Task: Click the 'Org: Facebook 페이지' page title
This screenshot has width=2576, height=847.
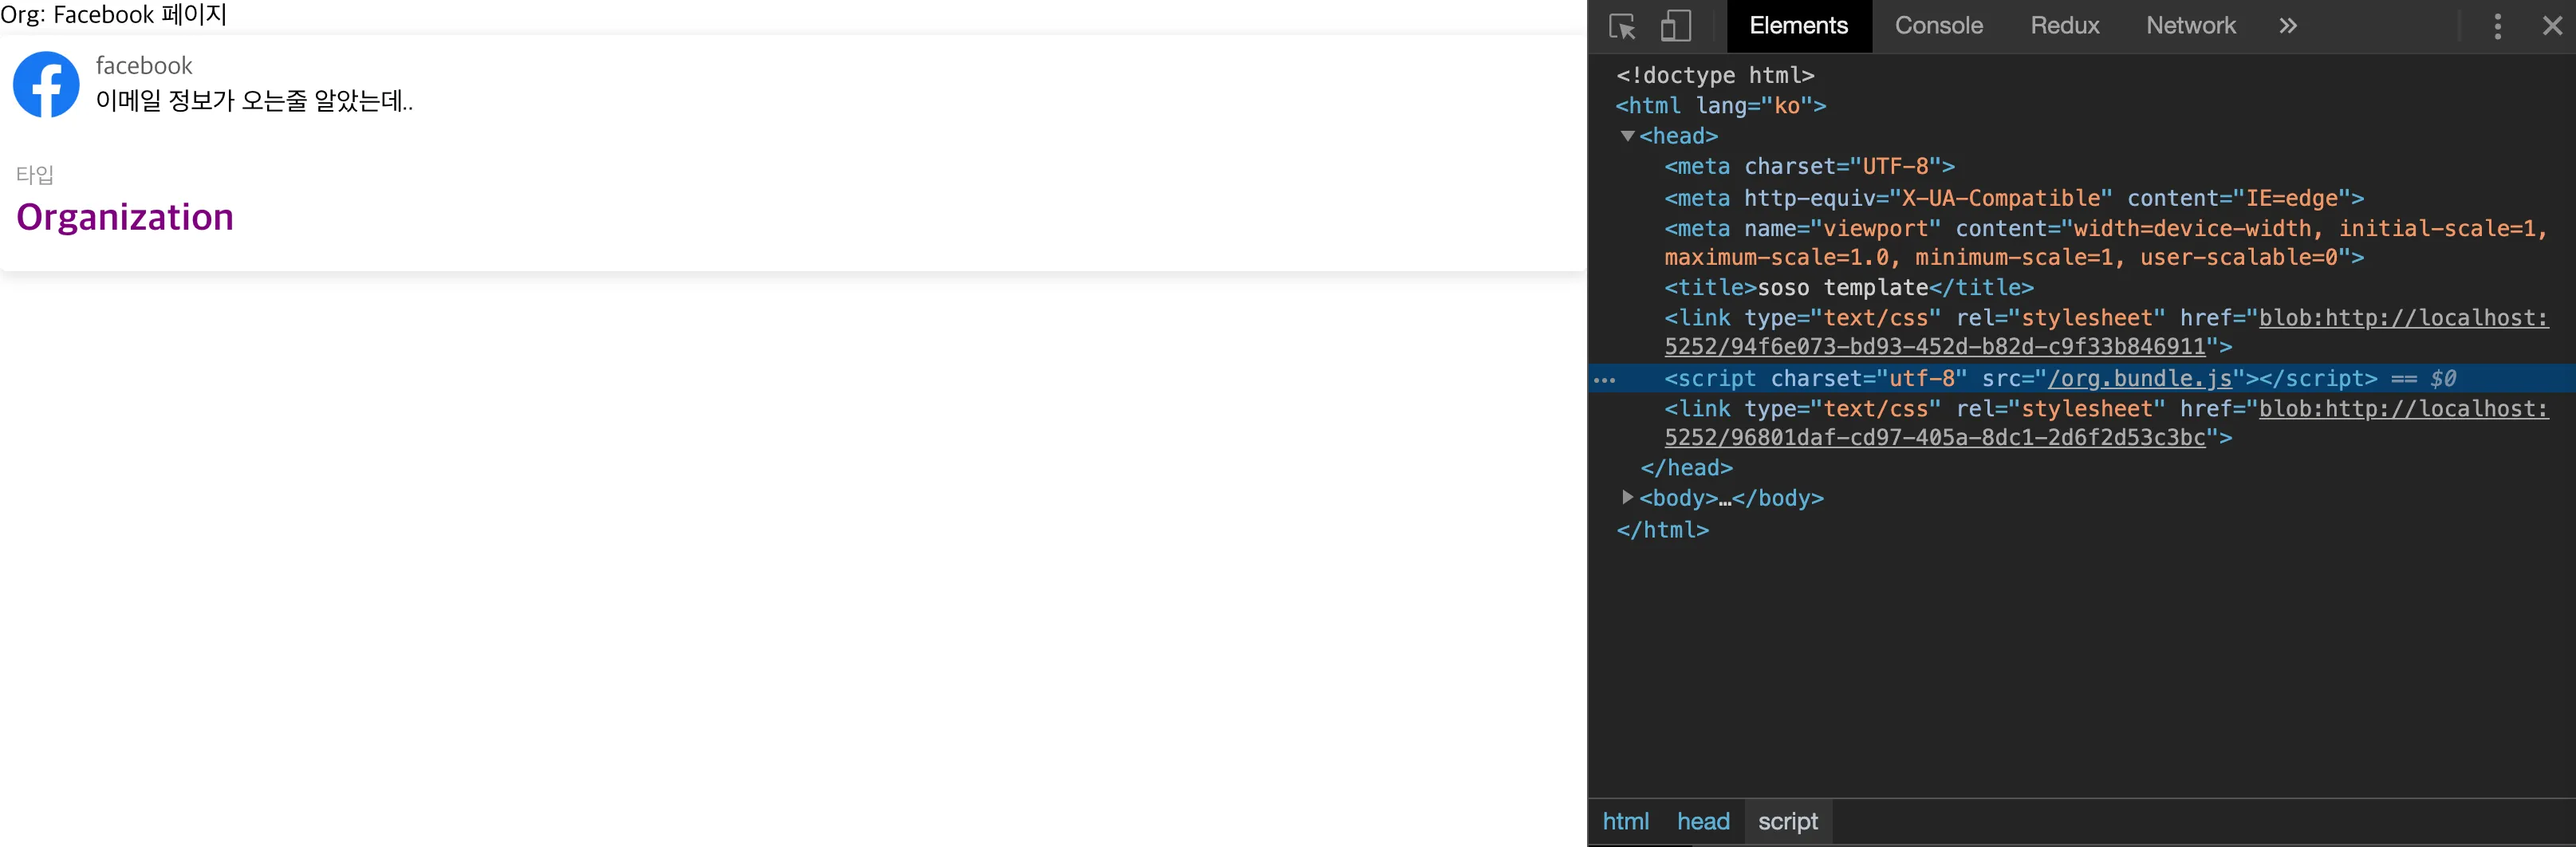Action: 114,15
